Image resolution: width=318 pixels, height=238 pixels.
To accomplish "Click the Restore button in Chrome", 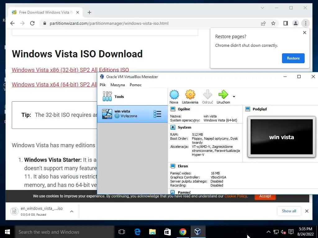I will (x=293, y=58).
